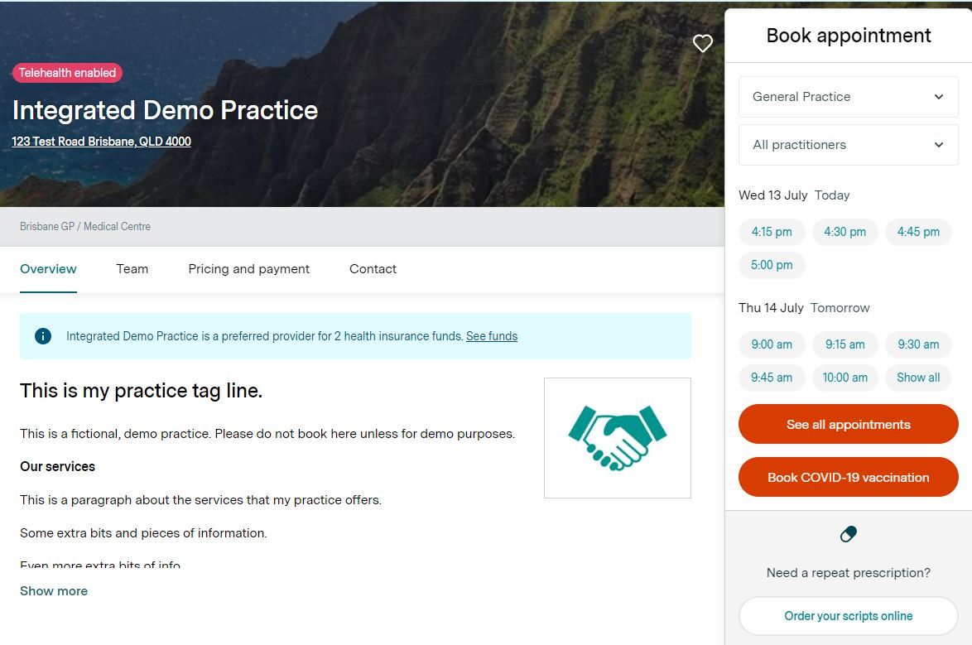Select the 5:00 pm appointment slot

[x=772, y=265]
